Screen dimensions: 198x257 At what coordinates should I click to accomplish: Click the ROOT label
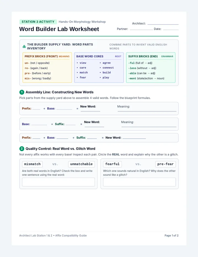tap(118, 56)
